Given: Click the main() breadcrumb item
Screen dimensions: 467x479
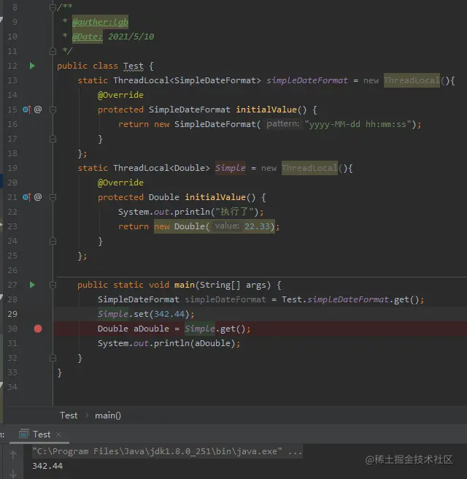Looking at the screenshot, I should [x=108, y=415].
